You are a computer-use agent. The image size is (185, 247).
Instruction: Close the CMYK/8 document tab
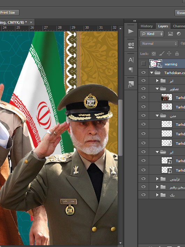tap(31, 22)
